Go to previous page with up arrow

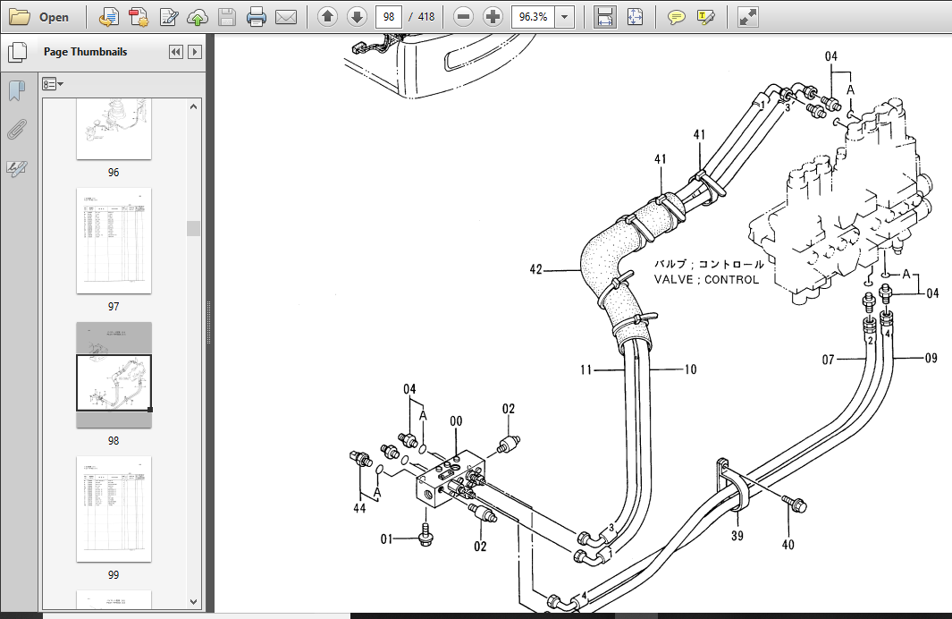coord(328,17)
